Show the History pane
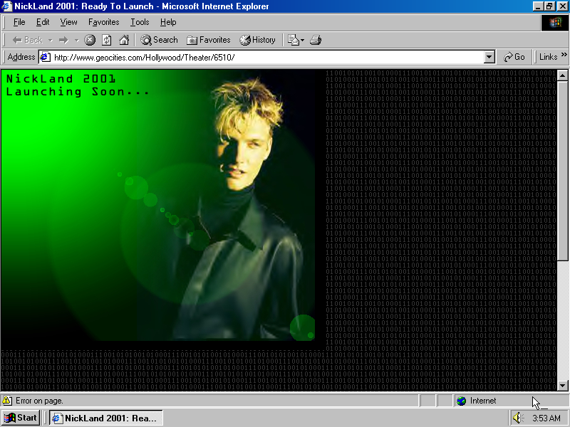This screenshot has height=427, width=570. pyautogui.click(x=257, y=40)
